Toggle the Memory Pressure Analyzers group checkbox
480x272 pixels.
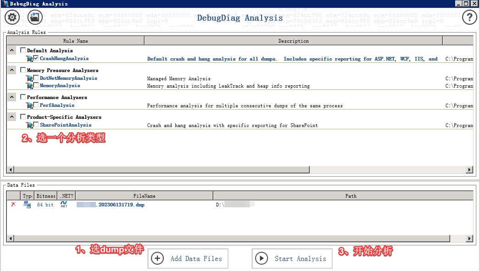point(23,70)
